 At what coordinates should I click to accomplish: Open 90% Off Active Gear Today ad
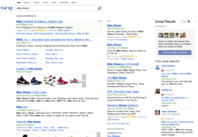(123, 92)
